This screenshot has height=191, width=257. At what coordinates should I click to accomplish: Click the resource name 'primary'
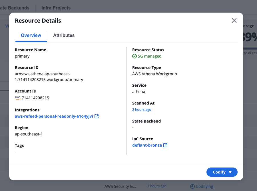(x=22, y=56)
